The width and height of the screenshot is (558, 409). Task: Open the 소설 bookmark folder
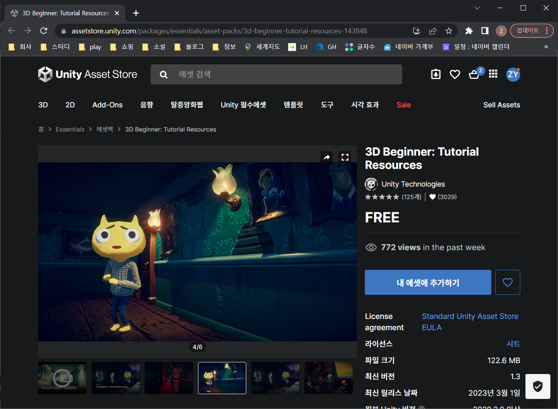pos(154,47)
